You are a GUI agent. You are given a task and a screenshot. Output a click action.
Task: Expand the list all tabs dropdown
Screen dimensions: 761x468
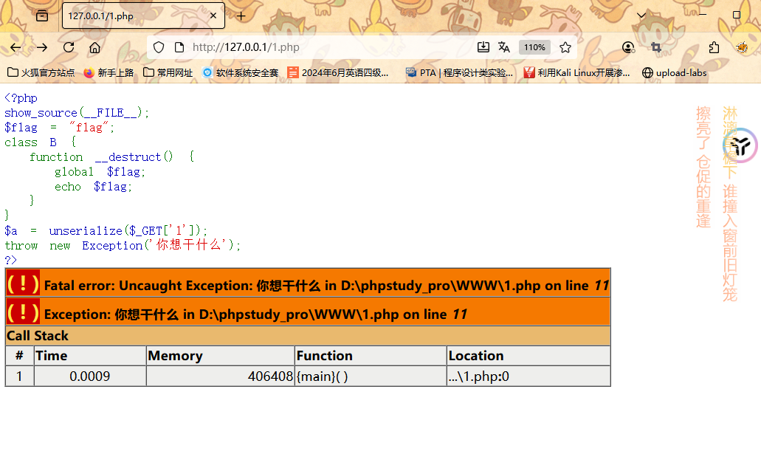[x=642, y=16]
